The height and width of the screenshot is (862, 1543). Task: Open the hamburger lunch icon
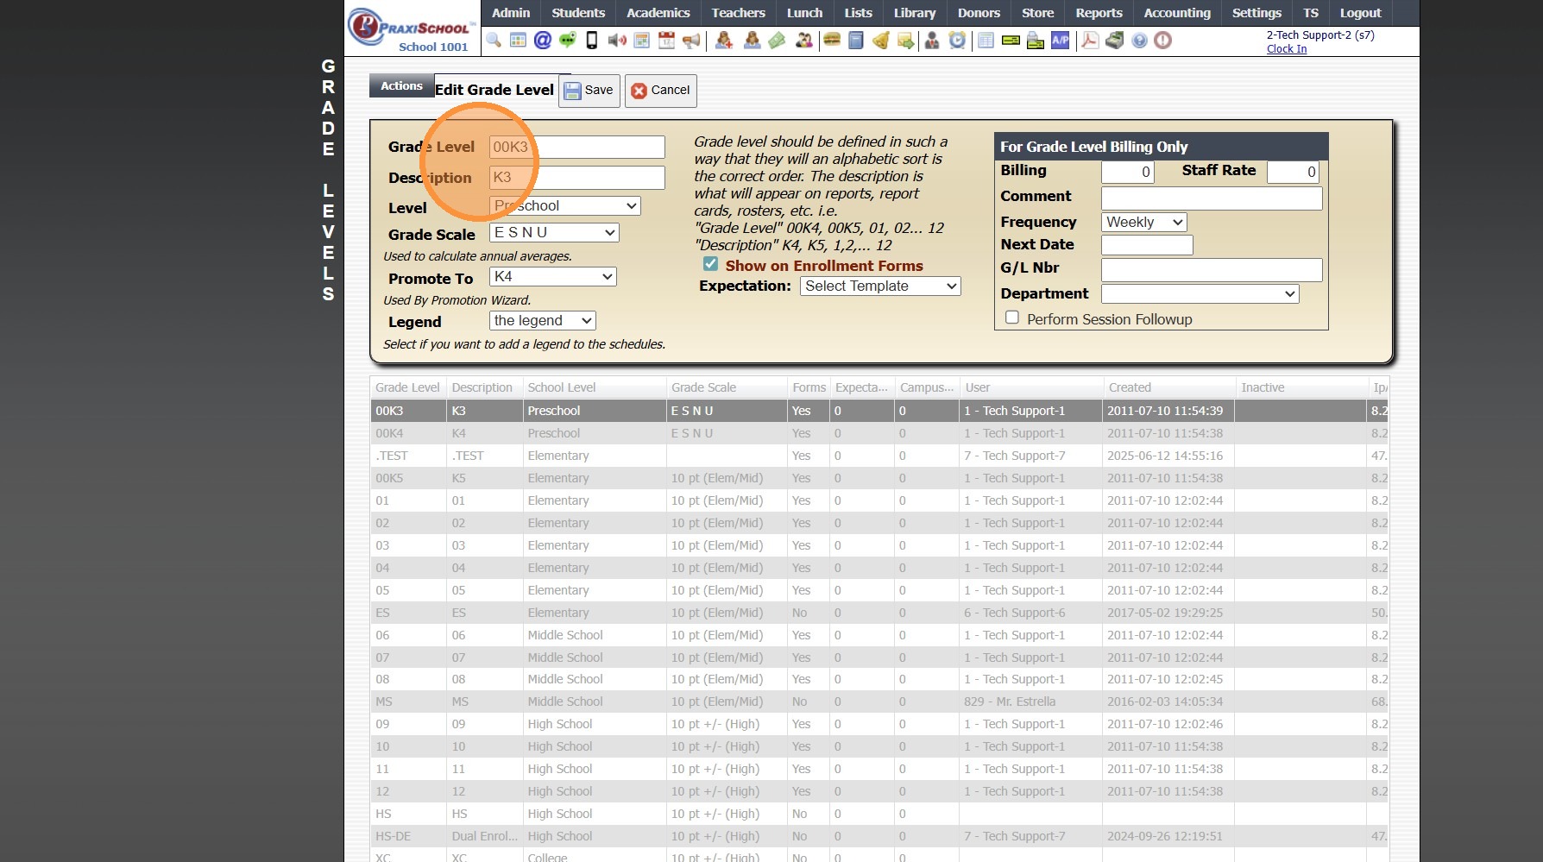pos(832,41)
